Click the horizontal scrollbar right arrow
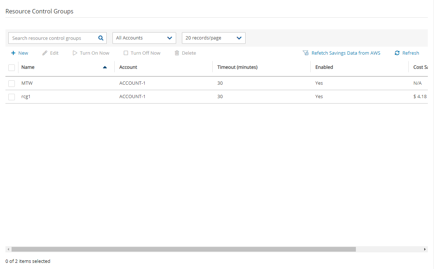Viewport: 434px width, 269px height. pyautogui.click(x=425, y=249)
